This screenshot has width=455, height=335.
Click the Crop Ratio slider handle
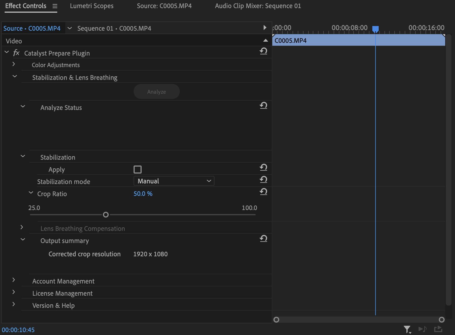106,215
